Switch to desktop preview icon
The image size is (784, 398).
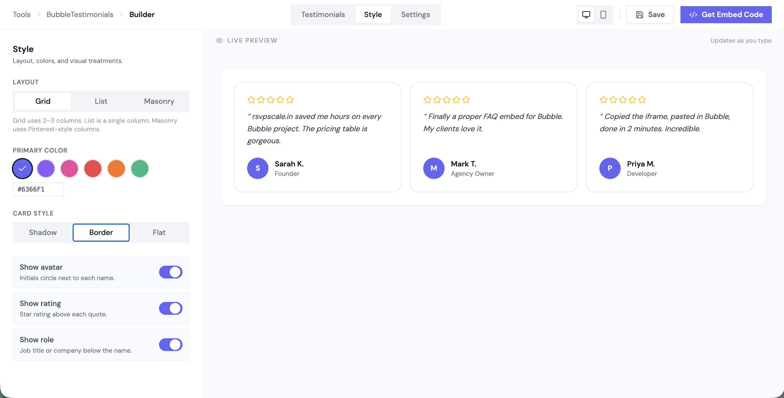point(586,15)
